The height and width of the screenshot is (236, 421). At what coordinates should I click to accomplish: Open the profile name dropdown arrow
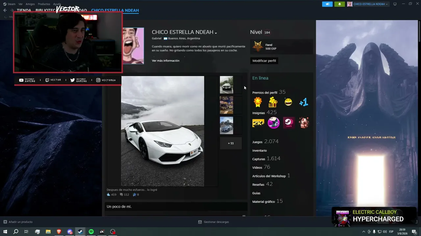pos(216,33)
